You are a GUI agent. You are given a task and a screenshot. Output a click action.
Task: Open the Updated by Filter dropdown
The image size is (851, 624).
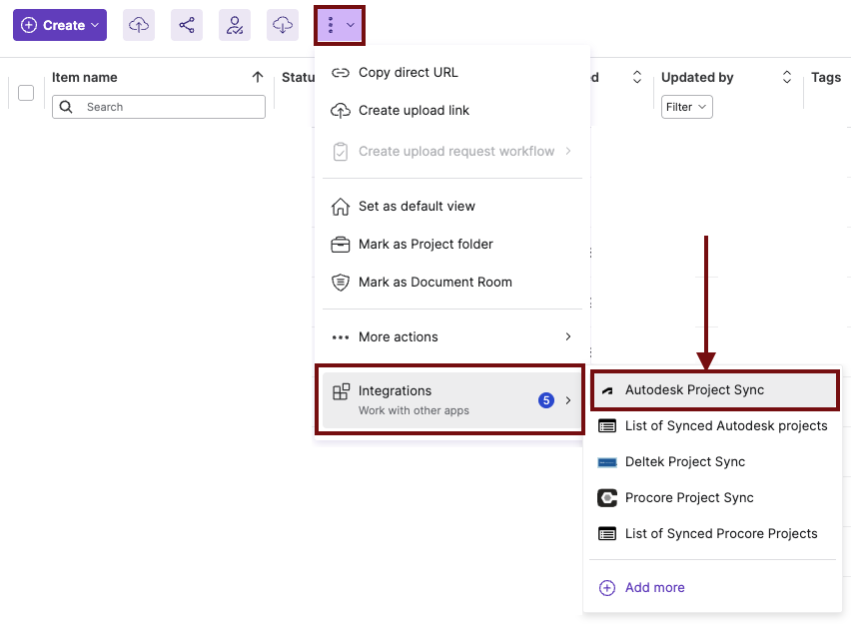(x=686, y=107)
